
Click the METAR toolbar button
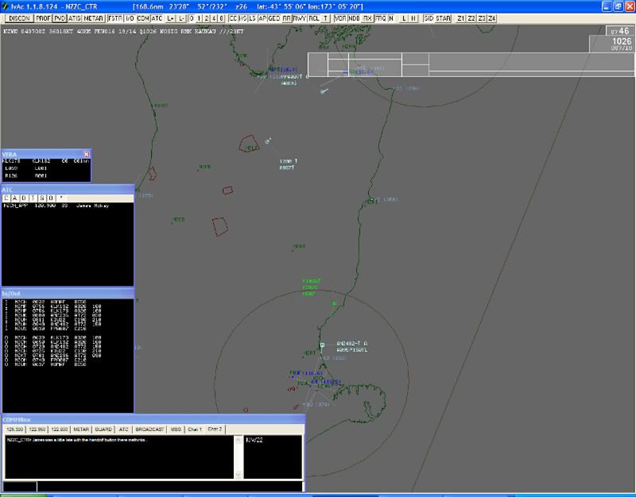[x=94, y=17]
